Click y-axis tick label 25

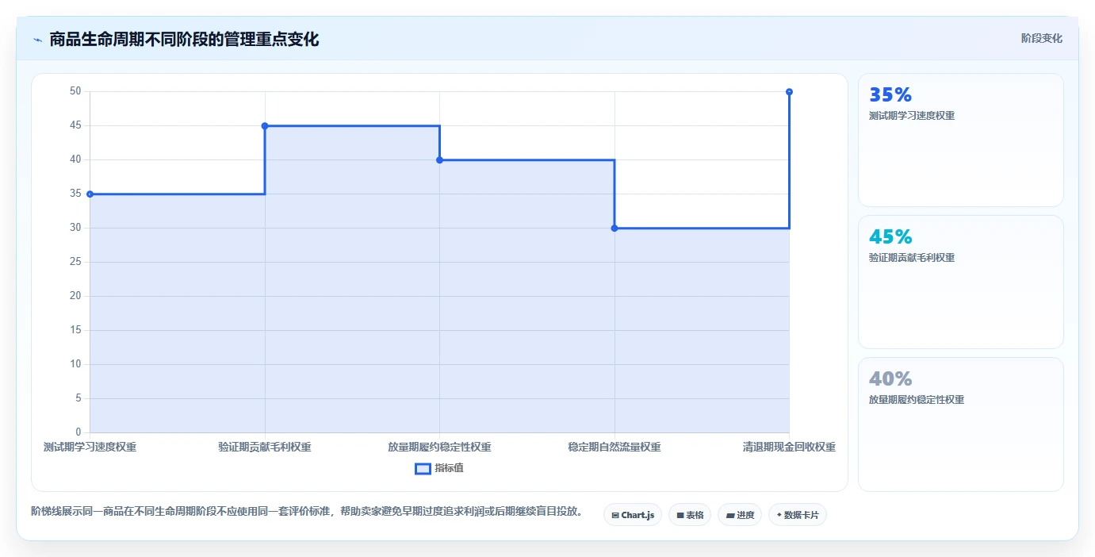(75, 262)
